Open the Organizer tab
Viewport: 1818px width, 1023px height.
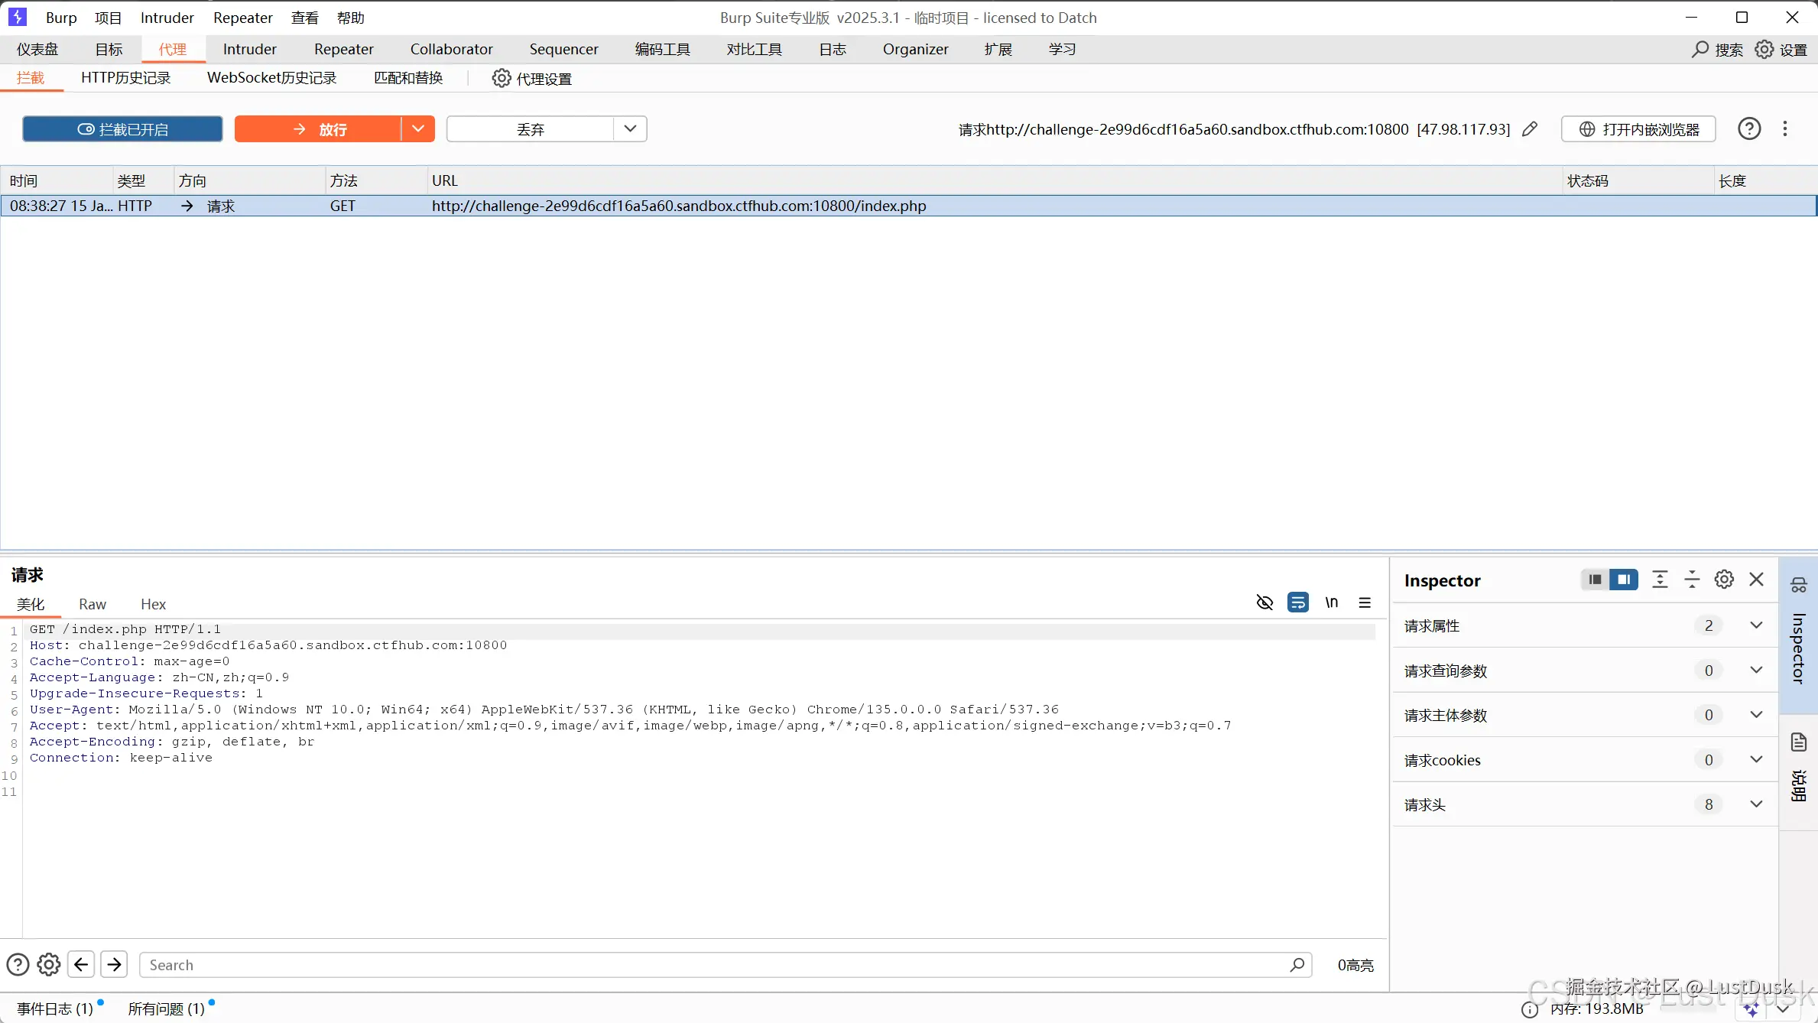click(915, 50)
